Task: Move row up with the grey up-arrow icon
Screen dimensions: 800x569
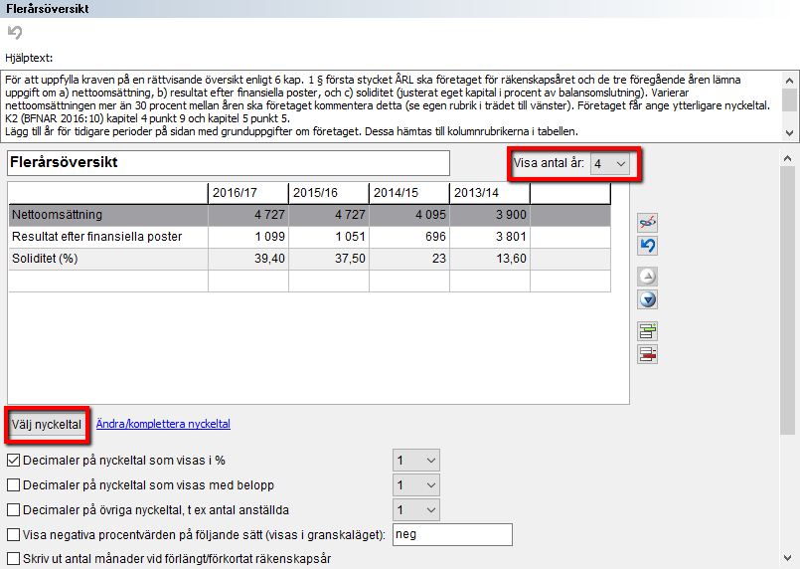Action: tap(647, 277)
